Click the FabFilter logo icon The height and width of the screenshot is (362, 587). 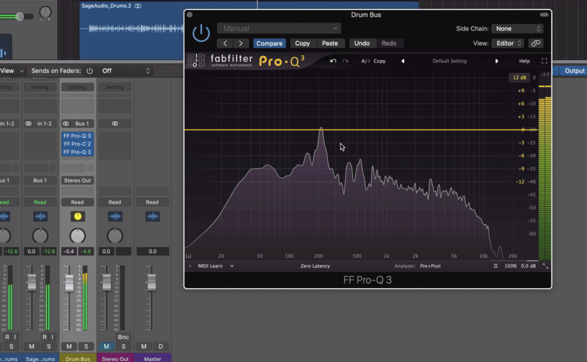[196, 60]
